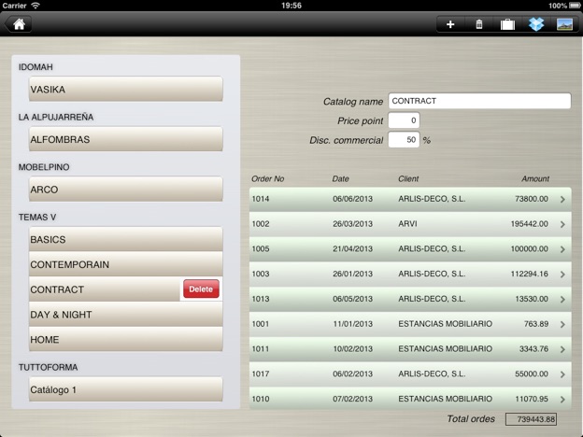Sort by the Amount column header

pyautogui.click(x=534, y=178)
